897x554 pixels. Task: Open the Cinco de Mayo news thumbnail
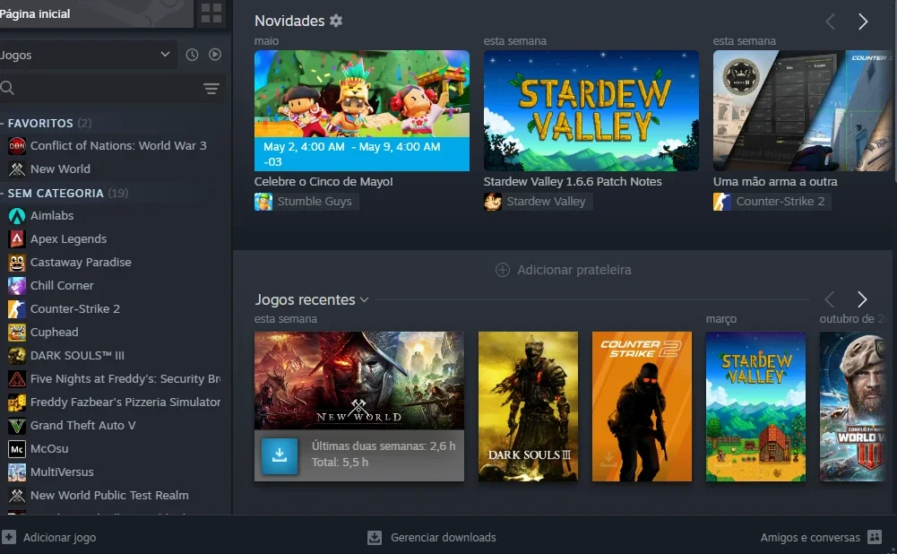pyautogui.click(x=361, y=110)
